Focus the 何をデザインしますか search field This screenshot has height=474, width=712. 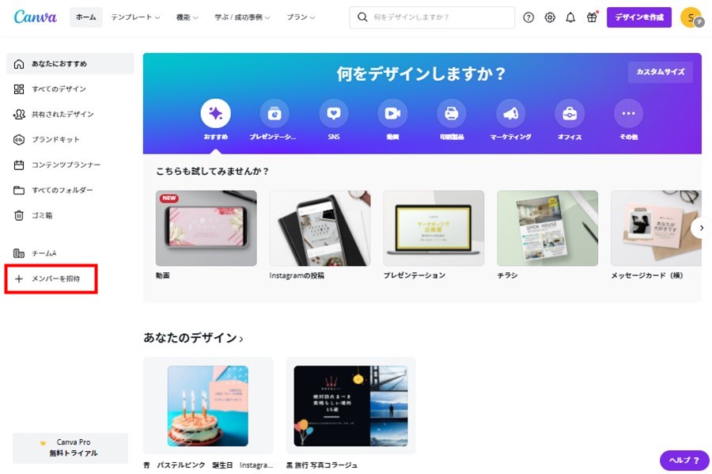click(432, 17)
